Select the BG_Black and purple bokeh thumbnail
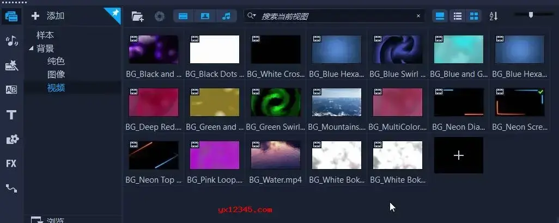 [x=154, y=49]
